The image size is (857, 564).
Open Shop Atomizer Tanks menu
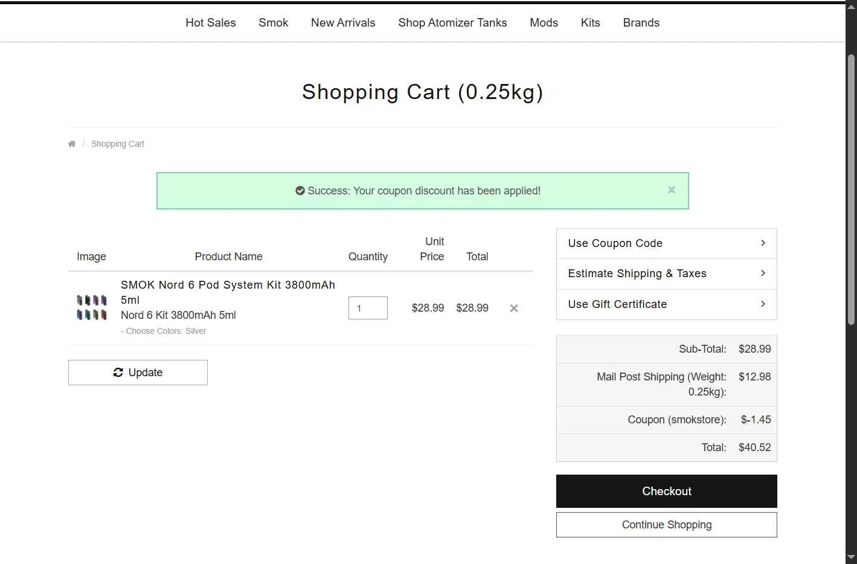pos(452,22)
